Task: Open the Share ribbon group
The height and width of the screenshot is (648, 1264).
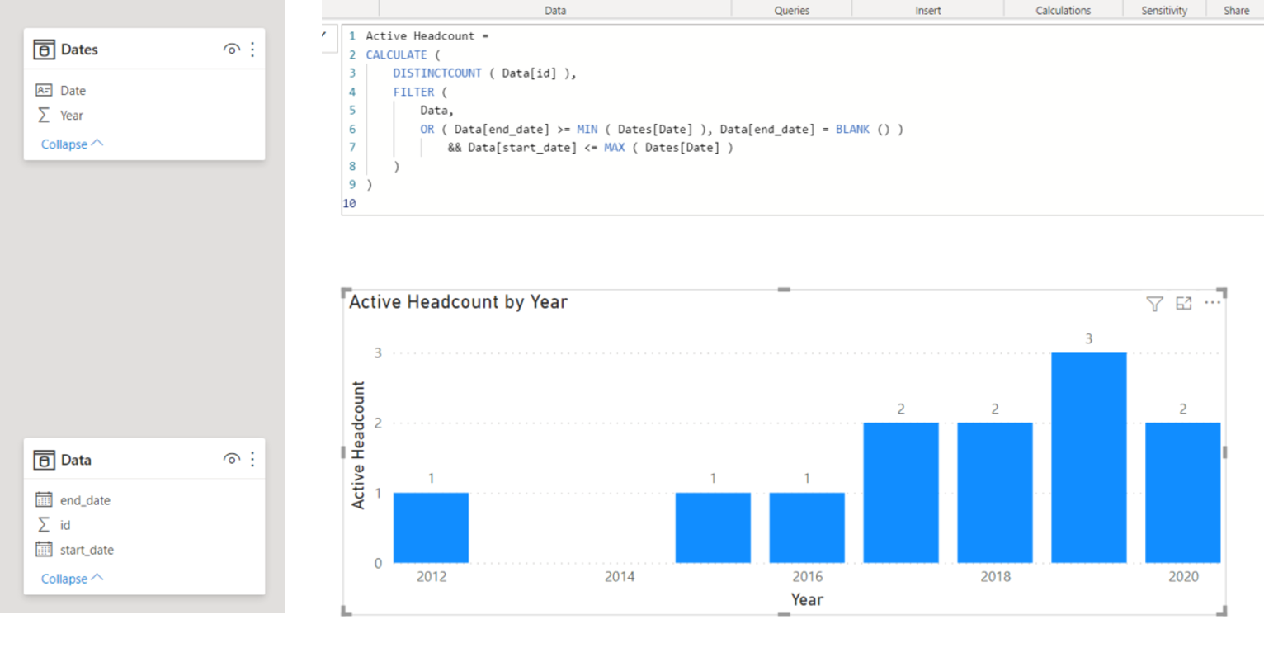Action: click(1236, 10)
